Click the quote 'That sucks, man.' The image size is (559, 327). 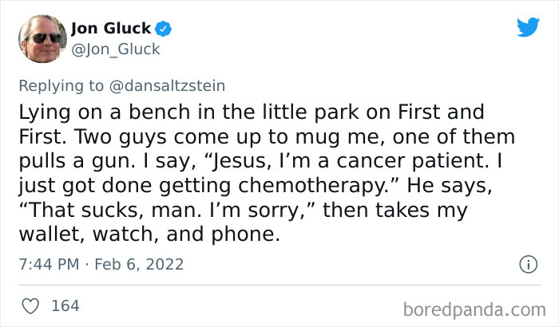pyautogui.click(x=113, y=211)
